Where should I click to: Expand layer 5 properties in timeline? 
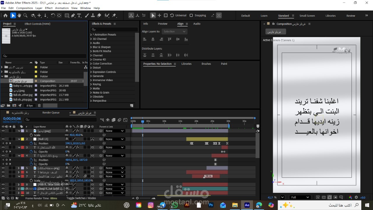coord(19,168)
